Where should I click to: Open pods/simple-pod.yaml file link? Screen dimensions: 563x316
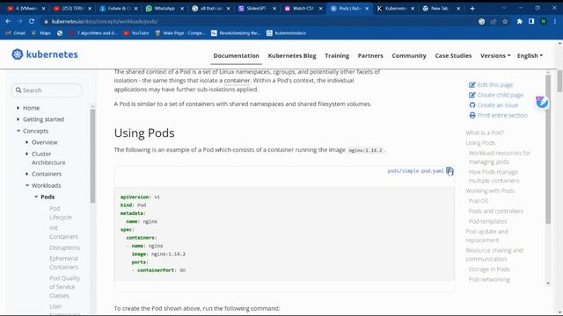(415, 171)
